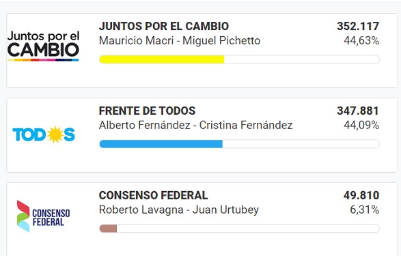Image resolution: width=401 pixels, height=256 pixels.
Task: Click the Alberto Fernández - Cristina Fernández line
Action: pos(195,126)
